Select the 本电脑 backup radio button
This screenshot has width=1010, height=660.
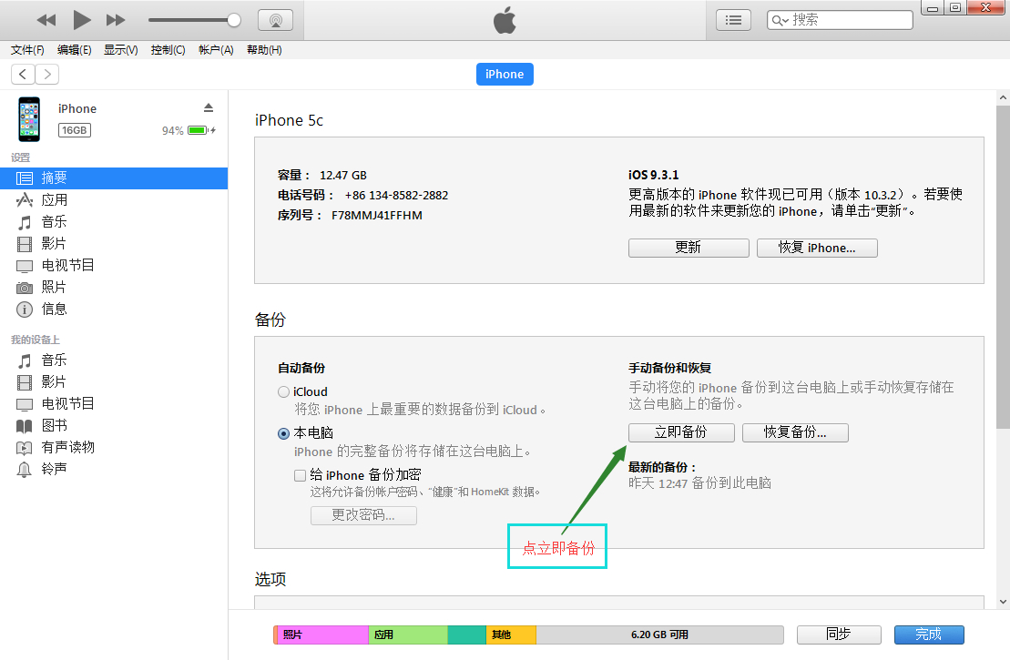283,433
